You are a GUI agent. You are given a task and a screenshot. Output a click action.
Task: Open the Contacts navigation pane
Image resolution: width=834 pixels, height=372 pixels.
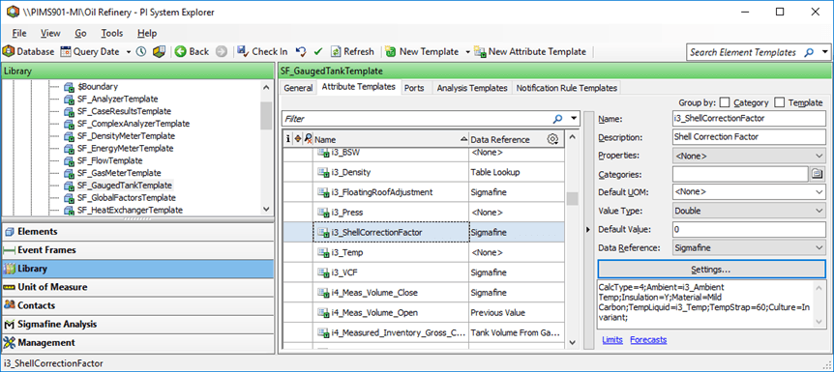pyautogui.click(x=137, y=305)
